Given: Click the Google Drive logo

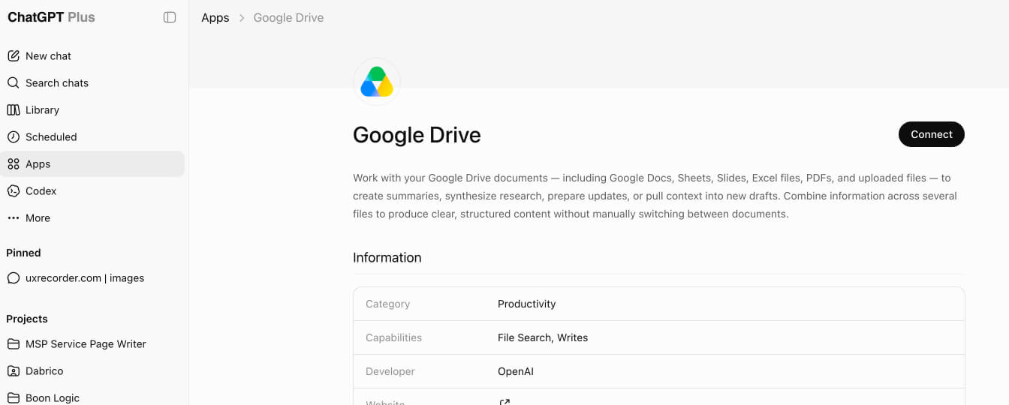Looking at the screenshot, I should click(377, 82).
